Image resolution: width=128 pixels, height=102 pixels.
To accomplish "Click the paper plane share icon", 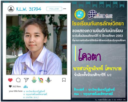I will [26, 80].
